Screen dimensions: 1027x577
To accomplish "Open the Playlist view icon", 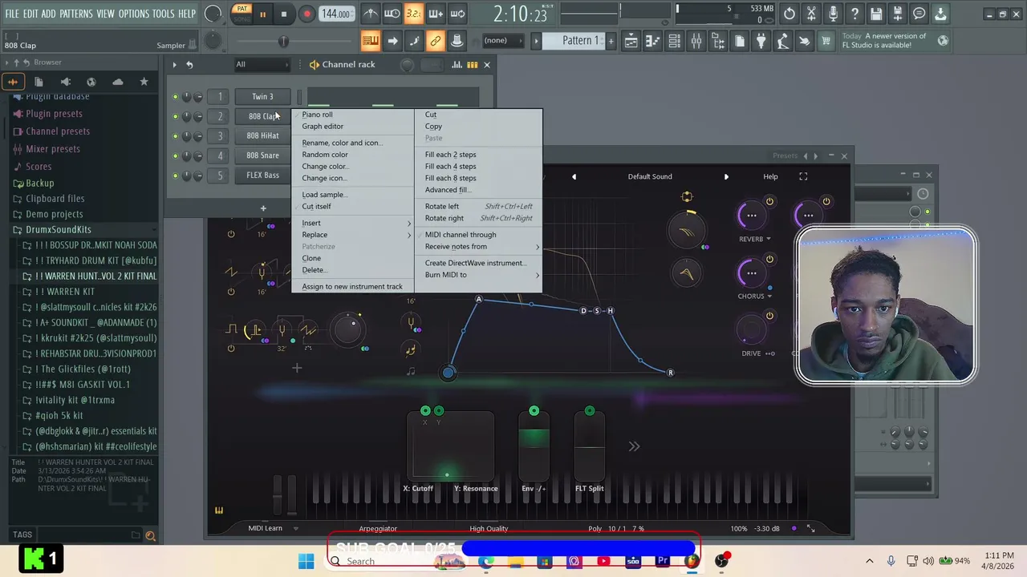I will tap(631, 41).
